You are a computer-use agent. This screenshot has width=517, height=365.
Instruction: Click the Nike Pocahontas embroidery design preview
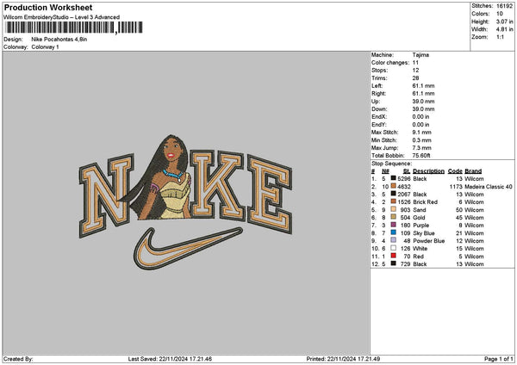(x=185, y=202)
